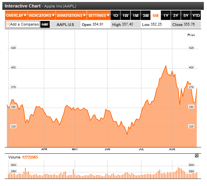This screenshot has height=186, width=207.
Task: Click the APR axis label
Action: pos(44,149)
